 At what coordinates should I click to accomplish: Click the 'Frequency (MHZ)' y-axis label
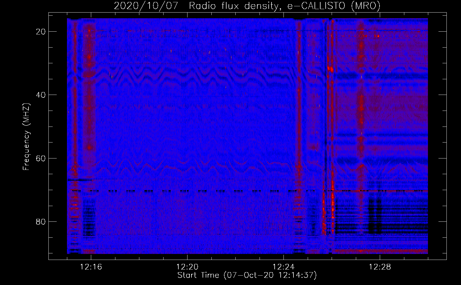(26, 137)
